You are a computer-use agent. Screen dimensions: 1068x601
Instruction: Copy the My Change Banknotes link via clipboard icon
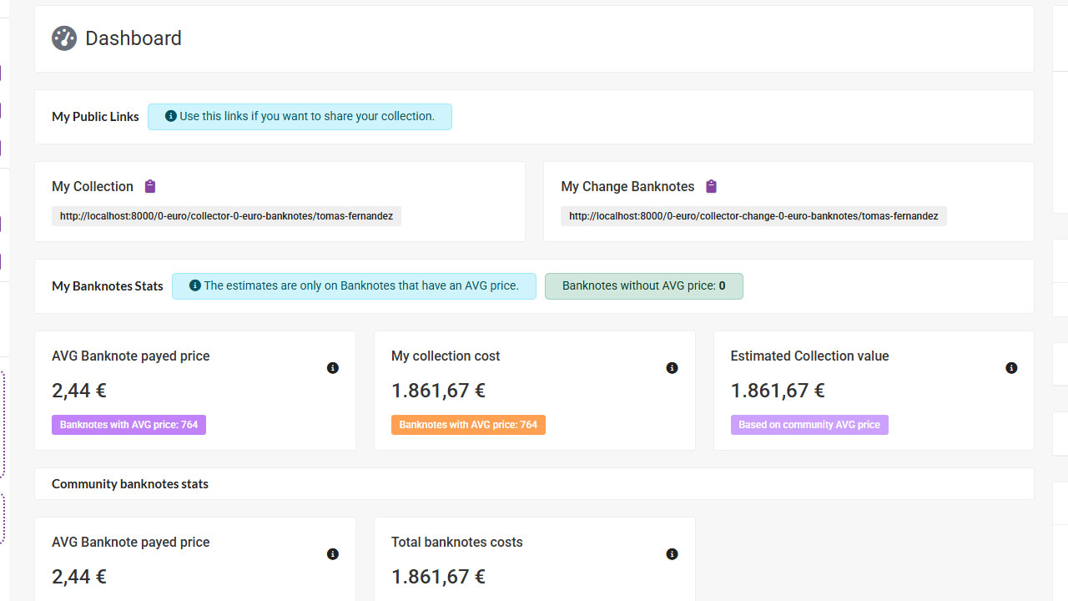point(711,186)
